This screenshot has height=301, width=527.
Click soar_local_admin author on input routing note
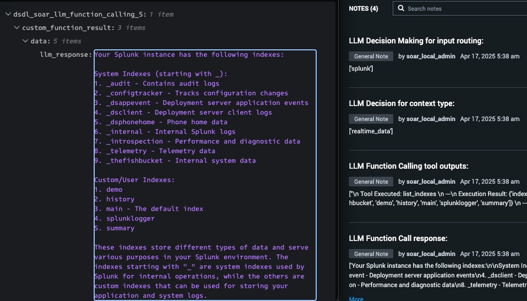tap(431, 56)
